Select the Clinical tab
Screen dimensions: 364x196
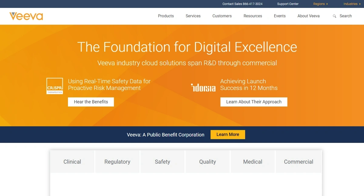pos(72,162)
